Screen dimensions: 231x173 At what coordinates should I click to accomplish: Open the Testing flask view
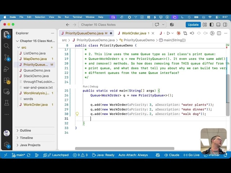coord(6,103)
